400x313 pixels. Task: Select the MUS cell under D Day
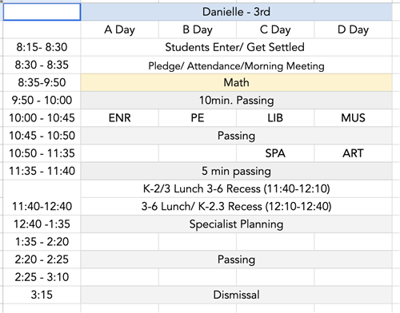click(353, 118)
